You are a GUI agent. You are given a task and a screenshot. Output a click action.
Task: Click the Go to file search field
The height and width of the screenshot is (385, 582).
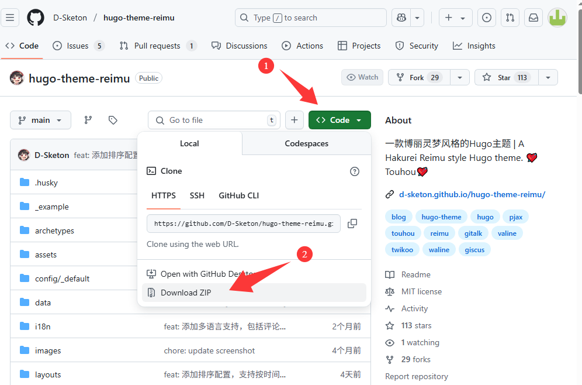[213, 120]
